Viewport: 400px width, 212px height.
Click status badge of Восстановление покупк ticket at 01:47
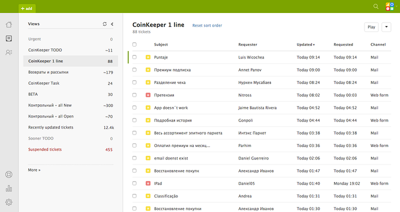click(148, 170)
